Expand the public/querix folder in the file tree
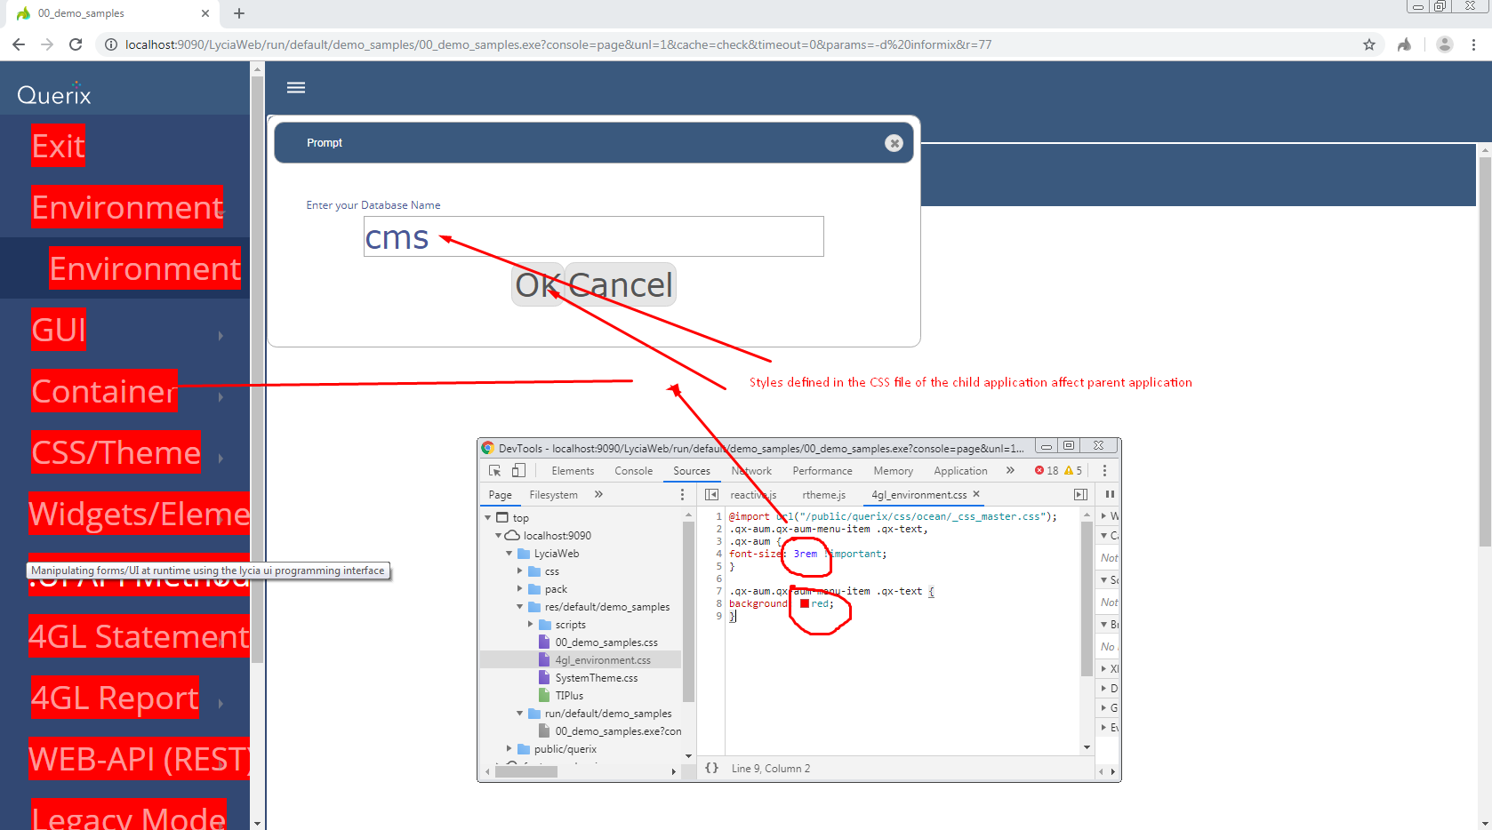The image size is (1492, 830). (x=509, y=748)
